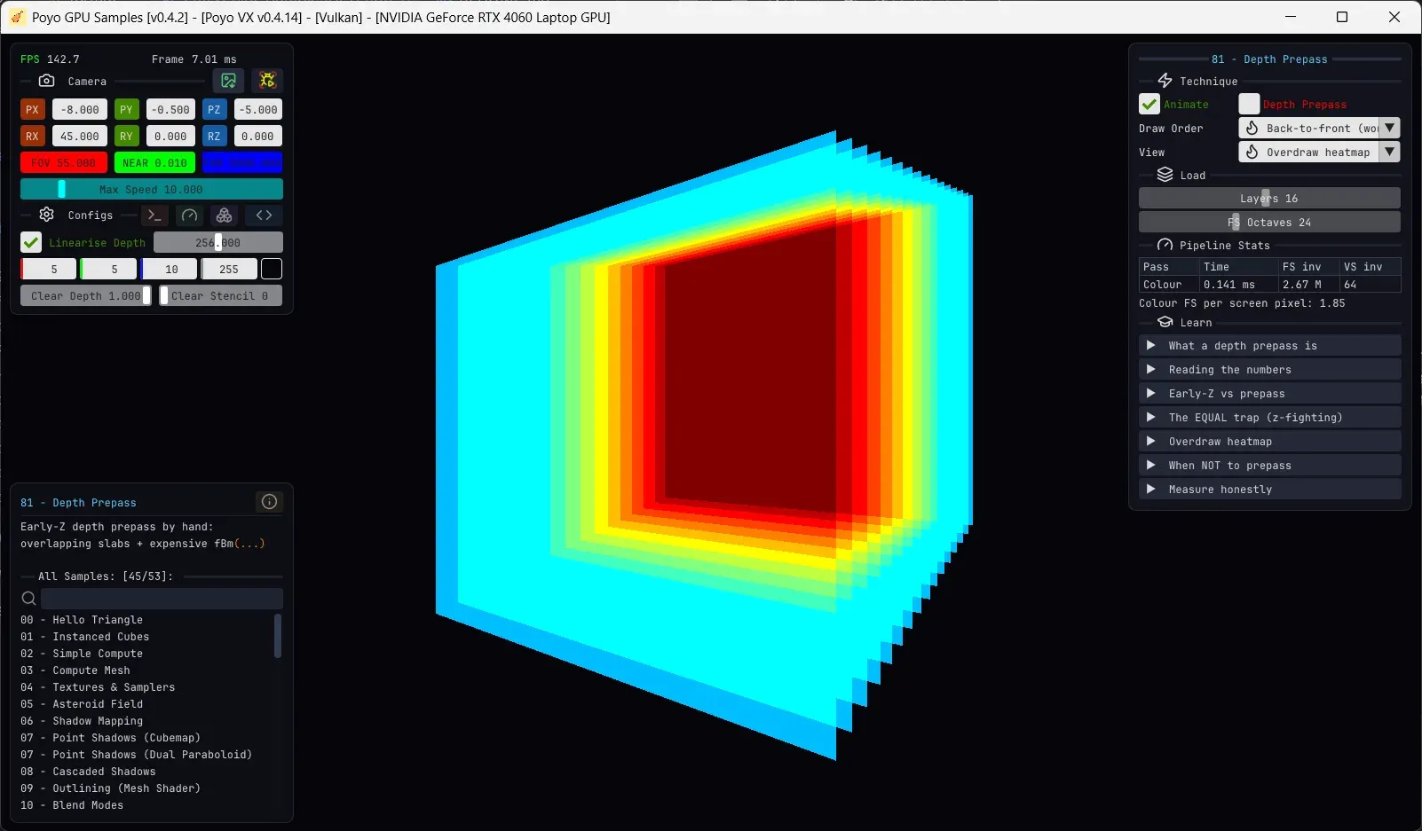Viewport: 1422px width, 831px height.
Task: Click the RX rotation label
Action: tap(33, 137)
